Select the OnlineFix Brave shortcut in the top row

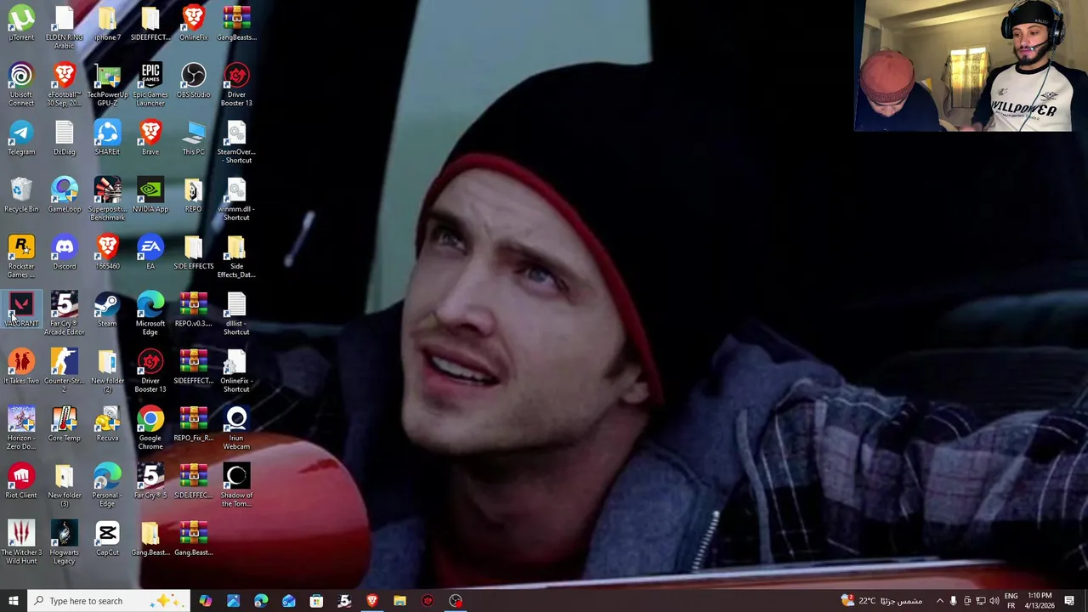click(x=194, y=23)
